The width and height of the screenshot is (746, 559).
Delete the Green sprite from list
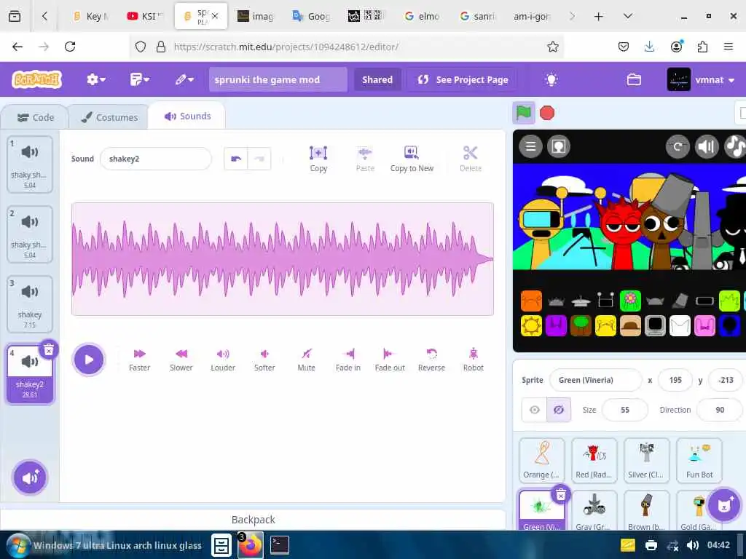pyautogui.click(x=561, y=495)
